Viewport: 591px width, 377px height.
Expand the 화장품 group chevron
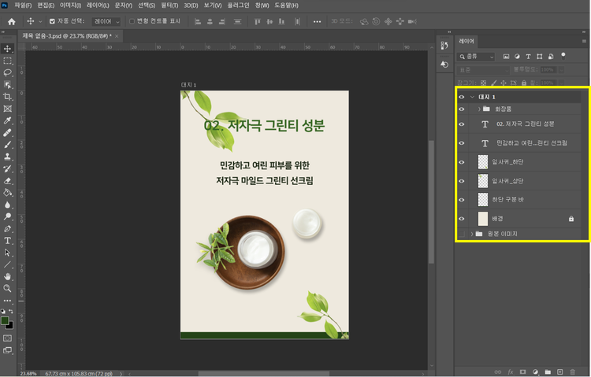(479, 109)
